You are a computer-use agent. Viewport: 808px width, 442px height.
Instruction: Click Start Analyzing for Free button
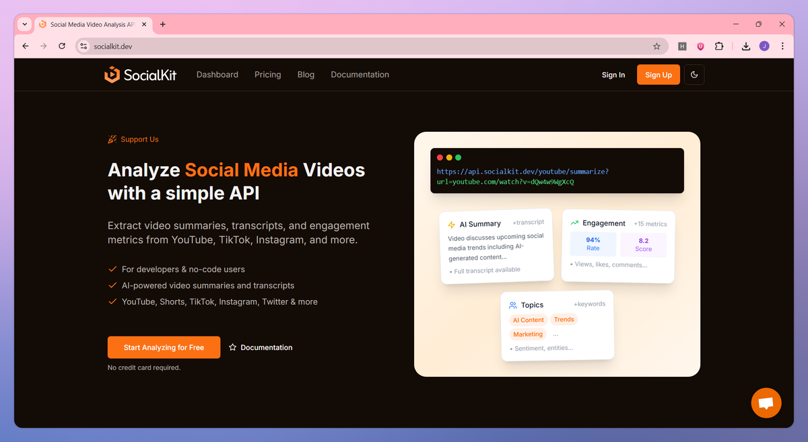pyautogui.click(x=164, y=347)
